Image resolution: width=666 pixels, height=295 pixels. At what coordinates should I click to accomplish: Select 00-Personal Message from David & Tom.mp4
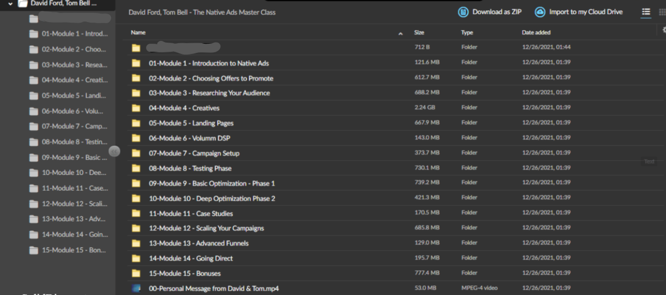click(213, 289)
